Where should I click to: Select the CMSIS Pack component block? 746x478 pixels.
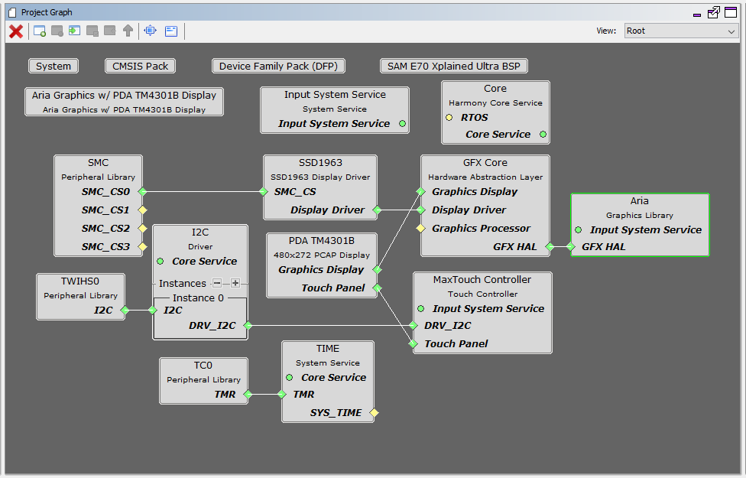click(141, 67)
